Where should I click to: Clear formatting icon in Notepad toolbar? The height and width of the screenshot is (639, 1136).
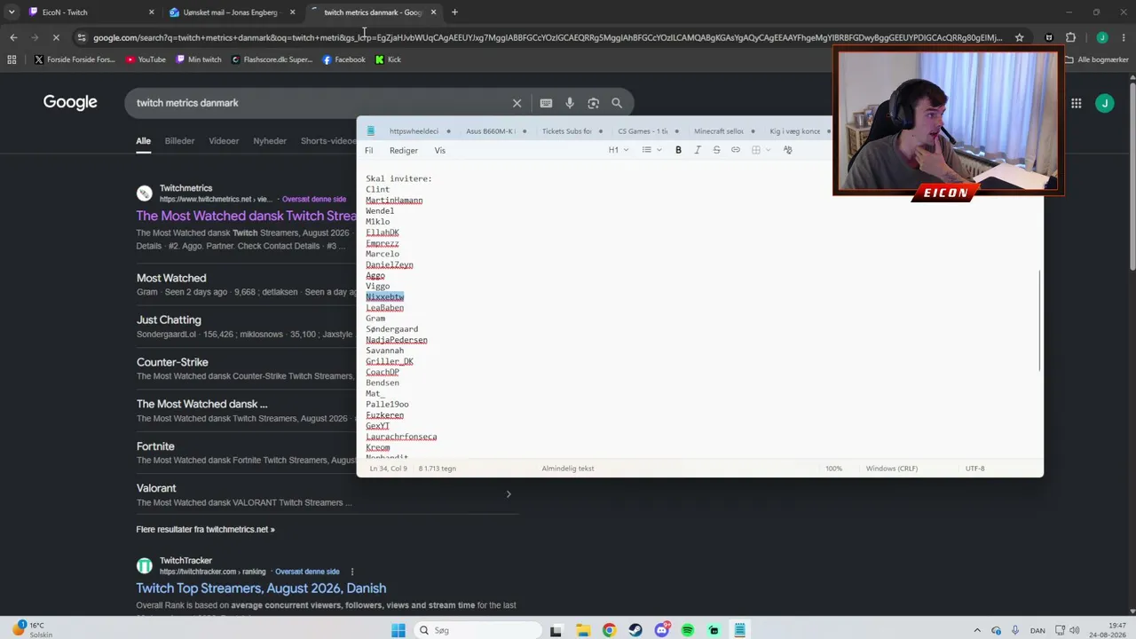[x=787, y=150]
